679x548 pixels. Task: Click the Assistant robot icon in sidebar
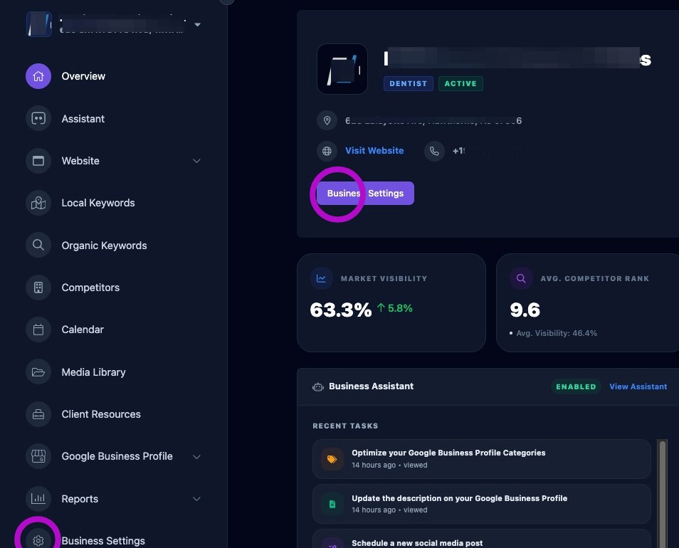[38, 119]
